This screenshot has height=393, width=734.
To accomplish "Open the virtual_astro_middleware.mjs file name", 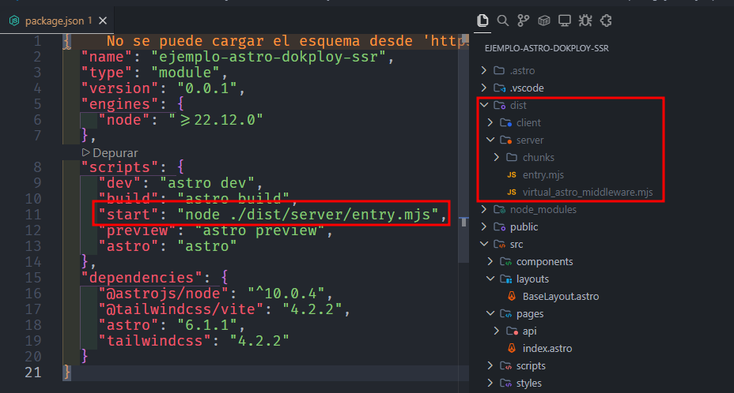I will [588, 192].
